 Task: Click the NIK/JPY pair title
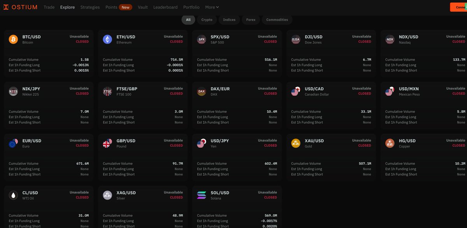tap(32, 89)
